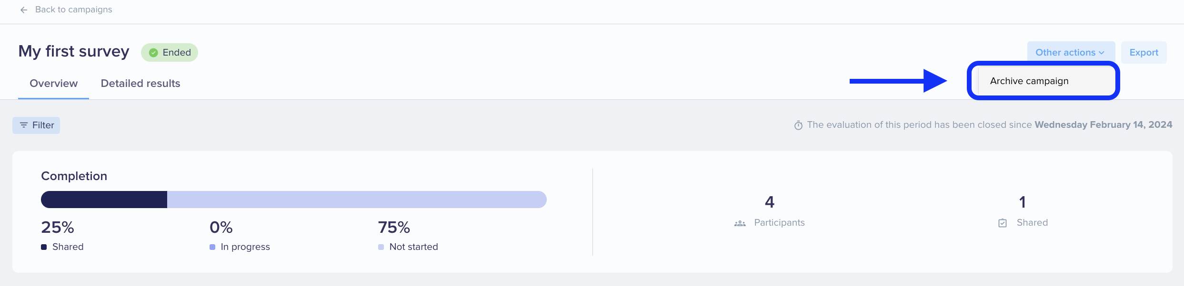Click the shared clipboard check icon
The width and height of the screenshot is (1184, 286).
[x=1003, y=223]
